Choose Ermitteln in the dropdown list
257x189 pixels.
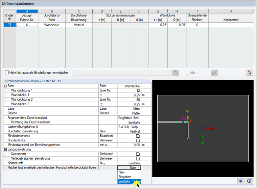point(129,182)
